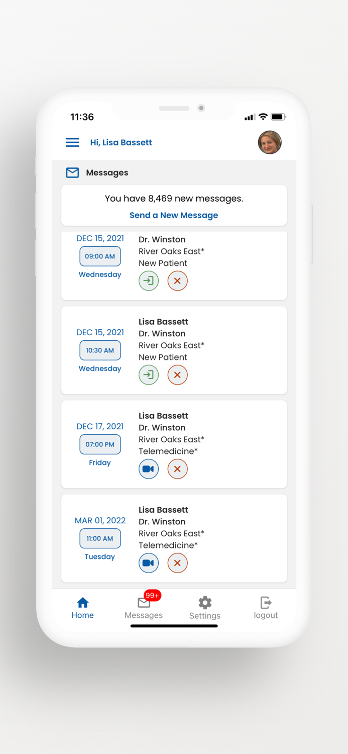This screenshot has width=348, height=754.
Task: Click the Send a New Message link
Action: (x=174, y=215)
